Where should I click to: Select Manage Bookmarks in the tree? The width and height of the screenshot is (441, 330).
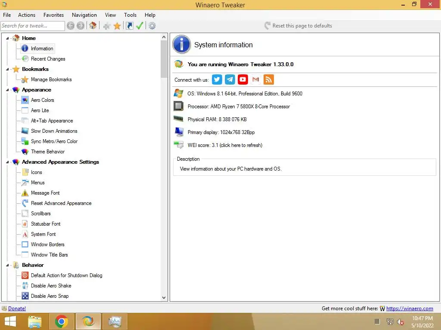(51, 79)
